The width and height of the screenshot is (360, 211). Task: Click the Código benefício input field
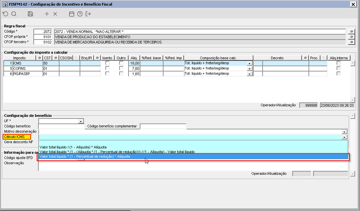click(61, 126)
